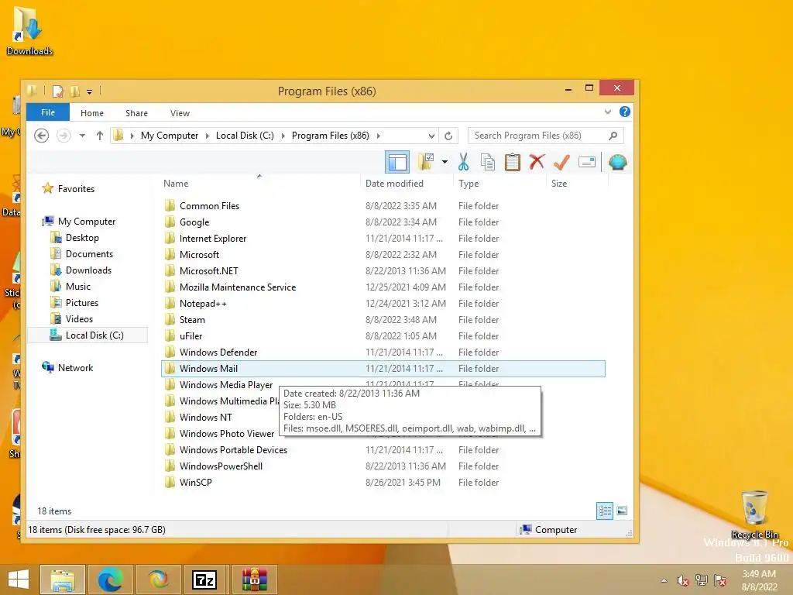Click the search magnifier icon
The height and width of the screenshot is (595, 793).
[613, 136]
